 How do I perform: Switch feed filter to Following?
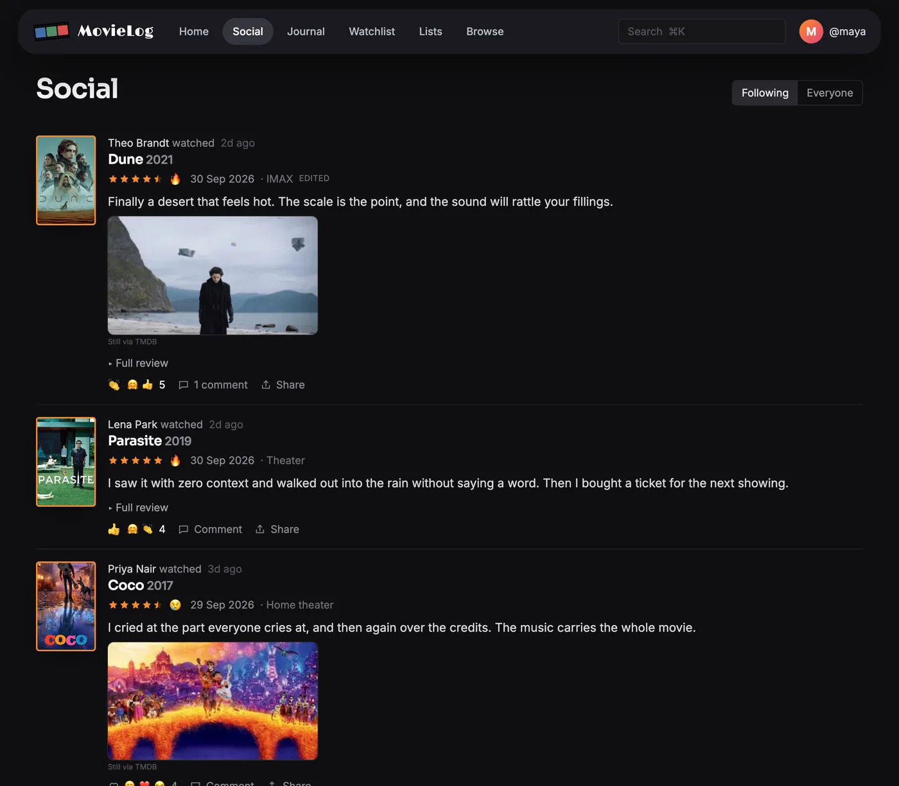click(765, 93)
